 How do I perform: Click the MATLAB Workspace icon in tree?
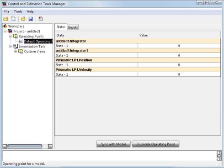click(x=5, y=26)
